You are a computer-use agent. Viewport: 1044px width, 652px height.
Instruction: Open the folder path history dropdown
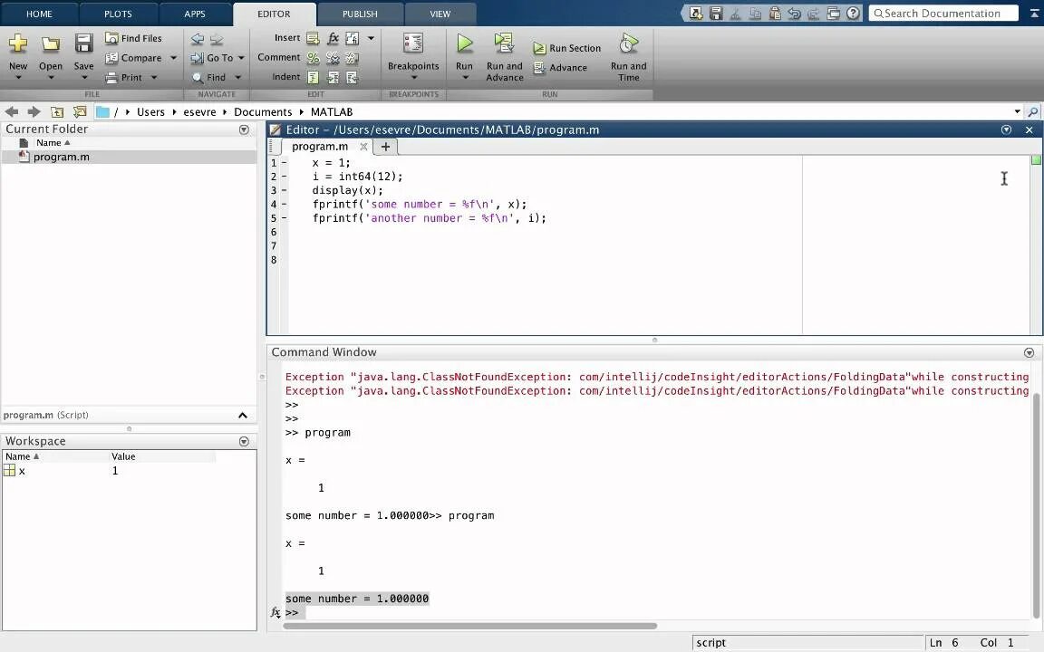pos(1018,111)
